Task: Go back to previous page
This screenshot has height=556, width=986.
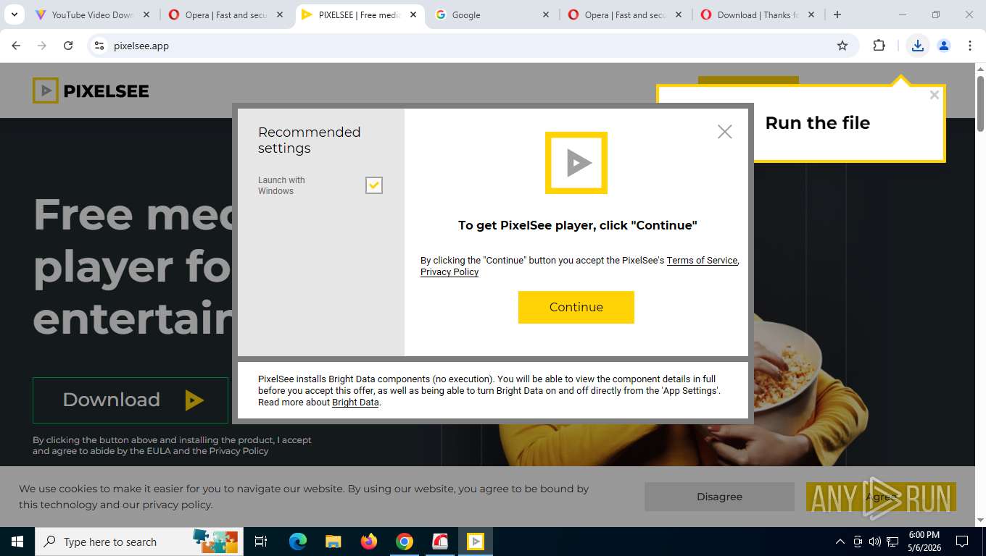Action: 16,46
